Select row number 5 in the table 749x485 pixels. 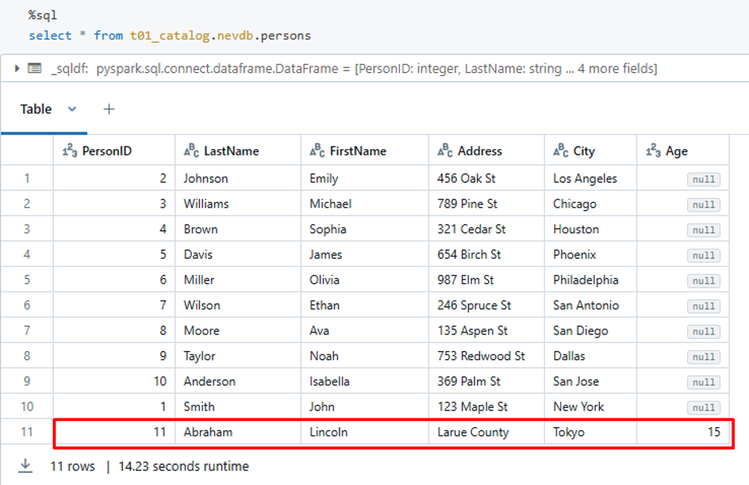click(x=26, y=280)
